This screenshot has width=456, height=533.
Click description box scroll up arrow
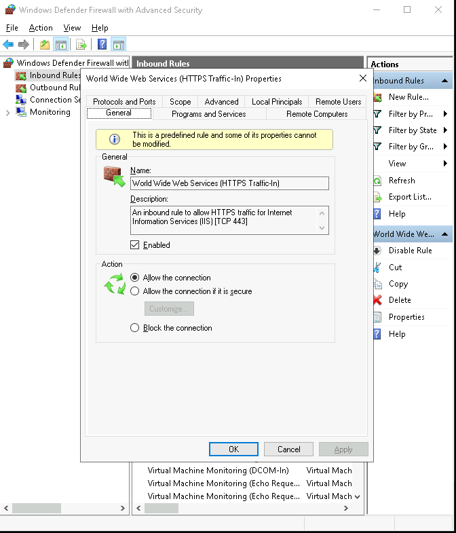click(322, 213)
